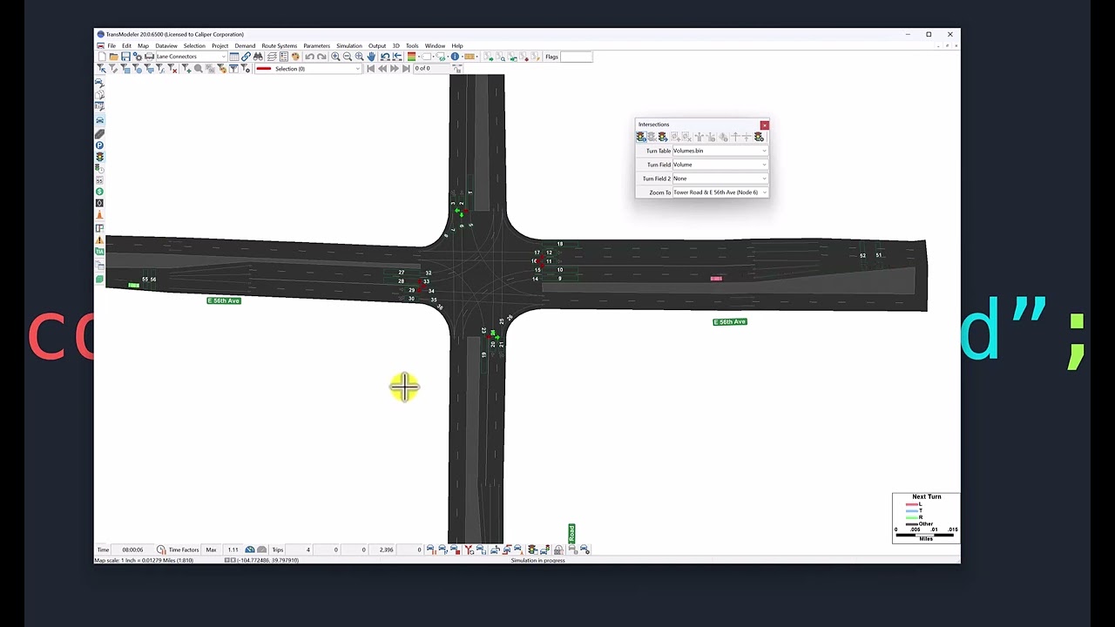
Task: Click the red Selection color swatch
Action: pyautogui.click(x=263, y=69)
